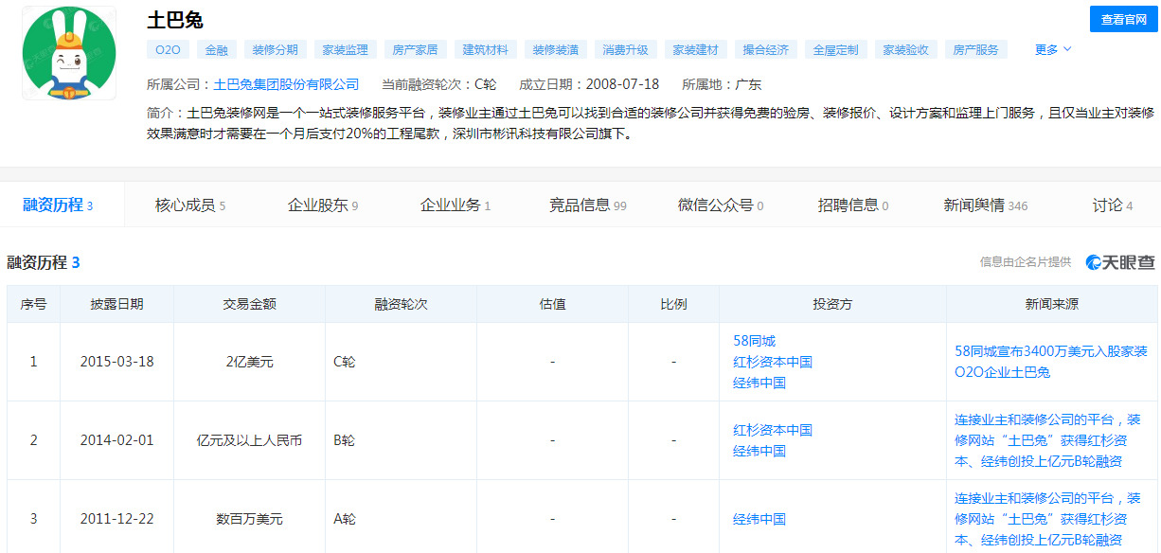Switch to the 微信公众号 tab
The image size is (1161, 553).
coord(721,205)
